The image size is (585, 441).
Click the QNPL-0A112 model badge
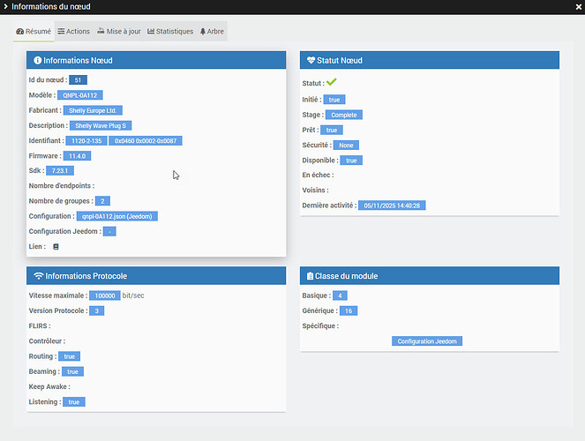(x=79, y=95)
